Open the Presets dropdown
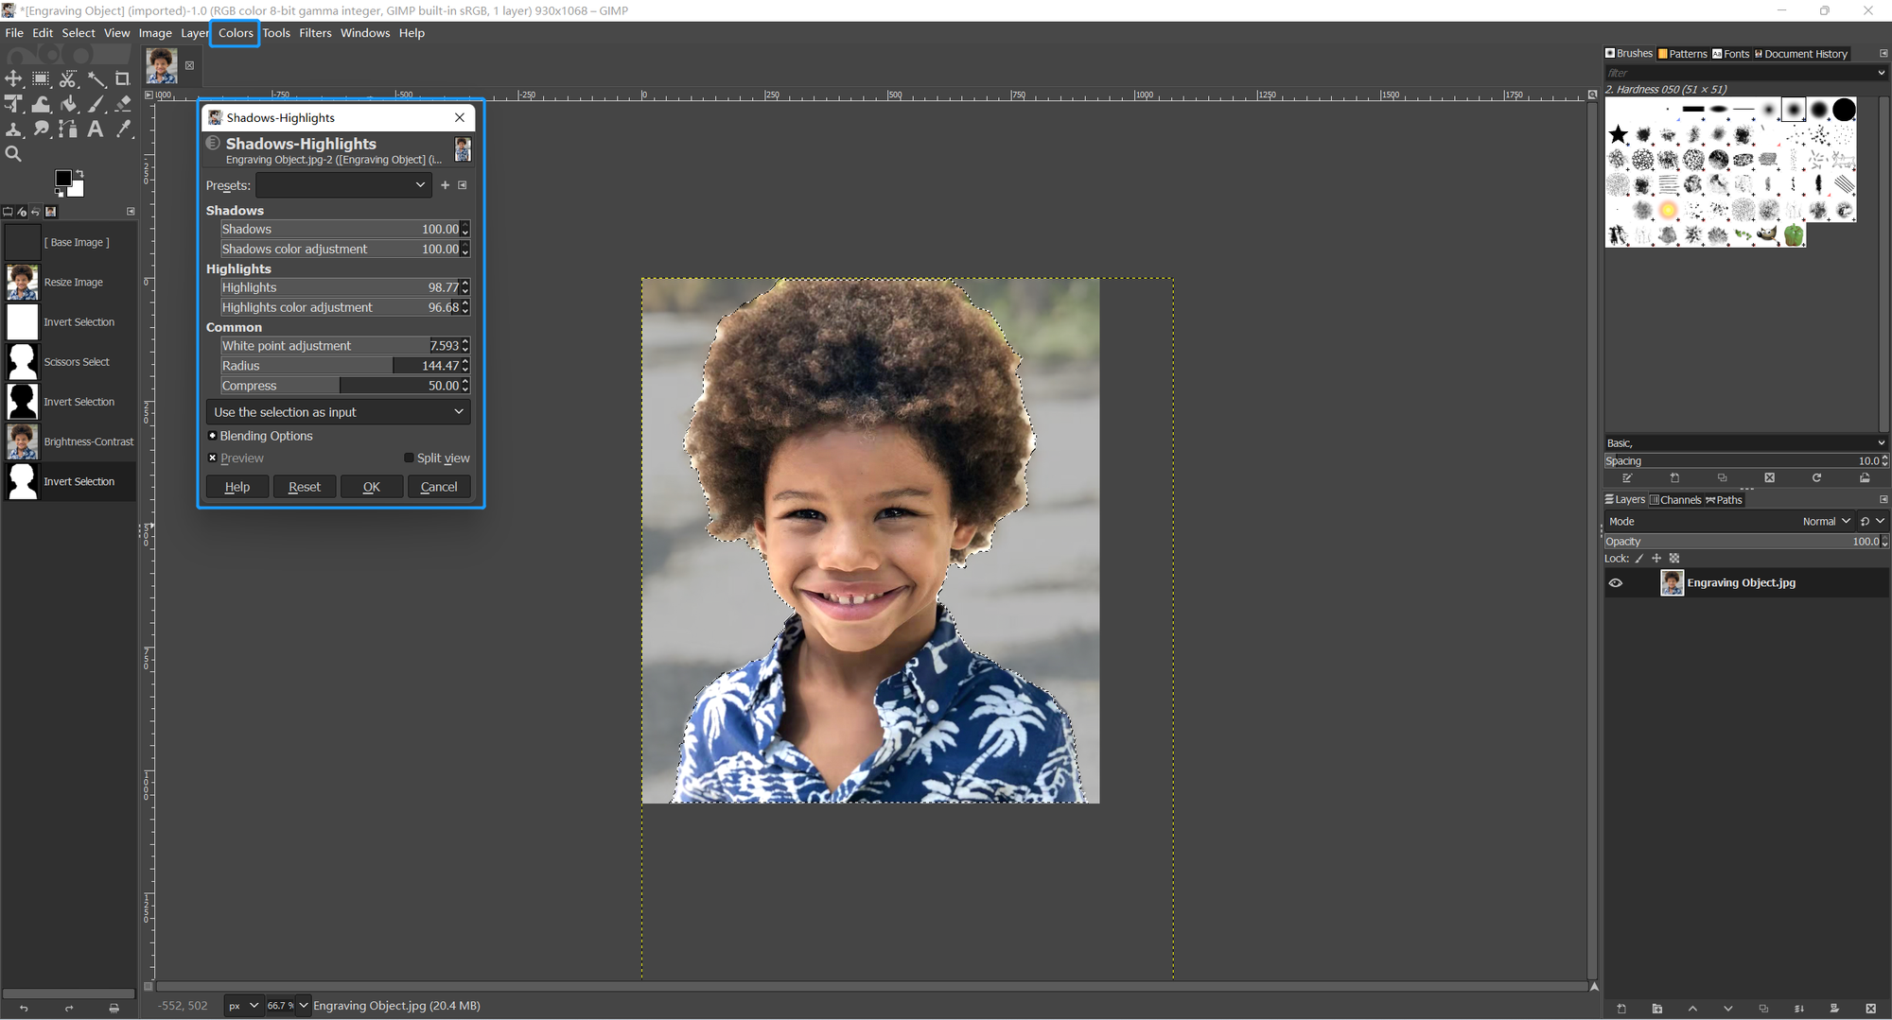 tap(343, 185)
